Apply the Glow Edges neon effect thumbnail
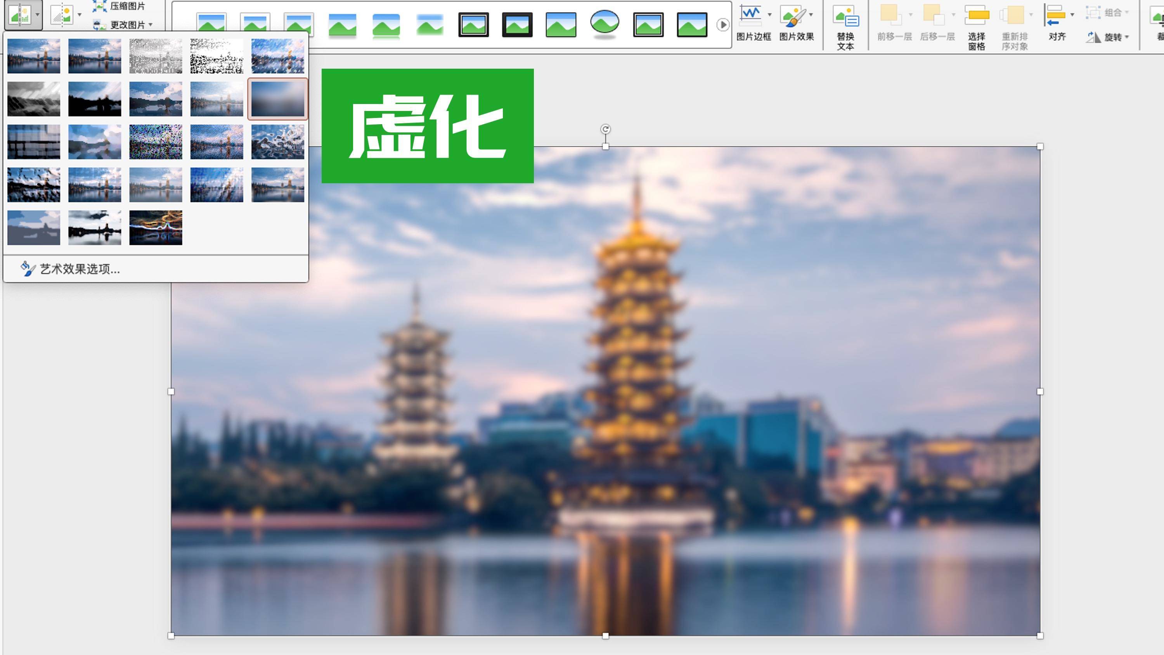Image resolution: width=1164 pixels, height=655 pixels. pos(156,228)
